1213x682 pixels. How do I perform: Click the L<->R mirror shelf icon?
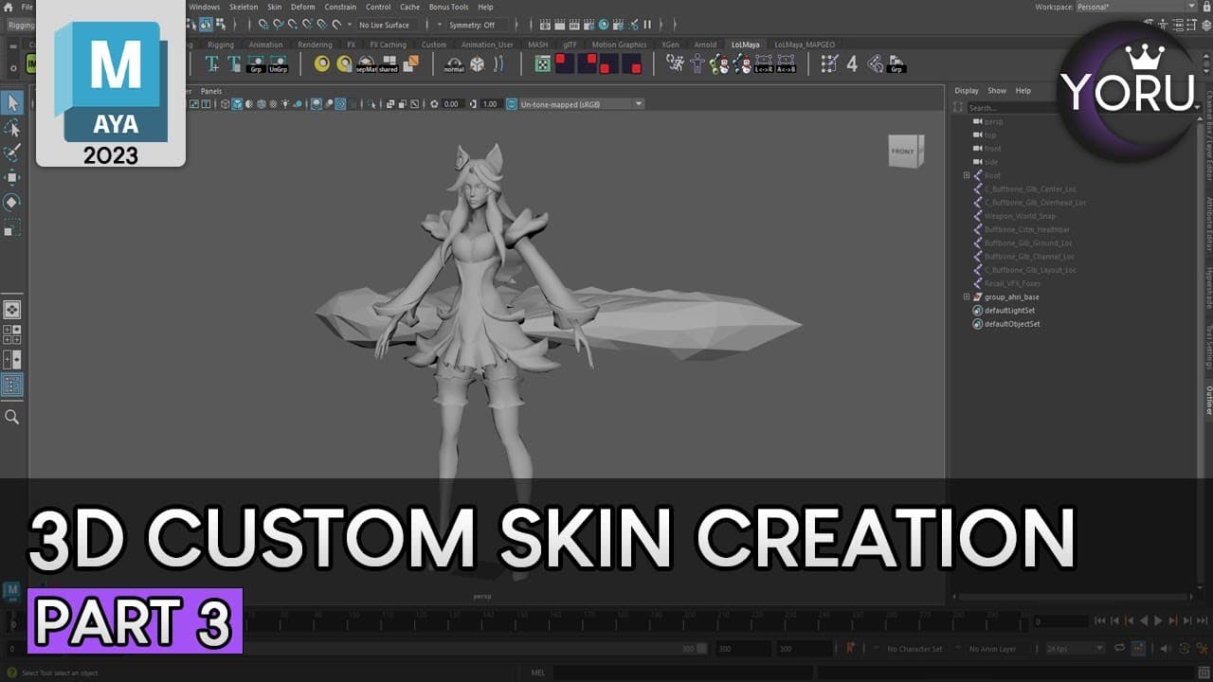pos(764,63)
